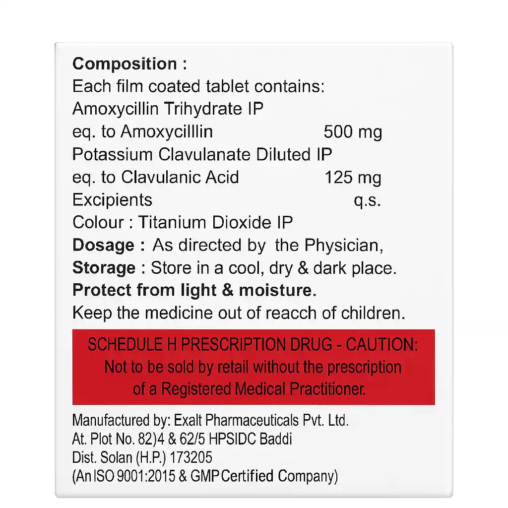Screen dimensions: 508x508
Task: Click 'Manufactured by: Exalt Pharmaceuticals Pvt. Ltd.'
Action: coord(210,421)
